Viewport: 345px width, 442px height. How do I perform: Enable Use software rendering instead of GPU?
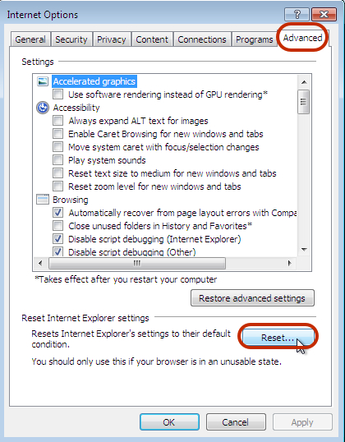click(x=58, y=94)
